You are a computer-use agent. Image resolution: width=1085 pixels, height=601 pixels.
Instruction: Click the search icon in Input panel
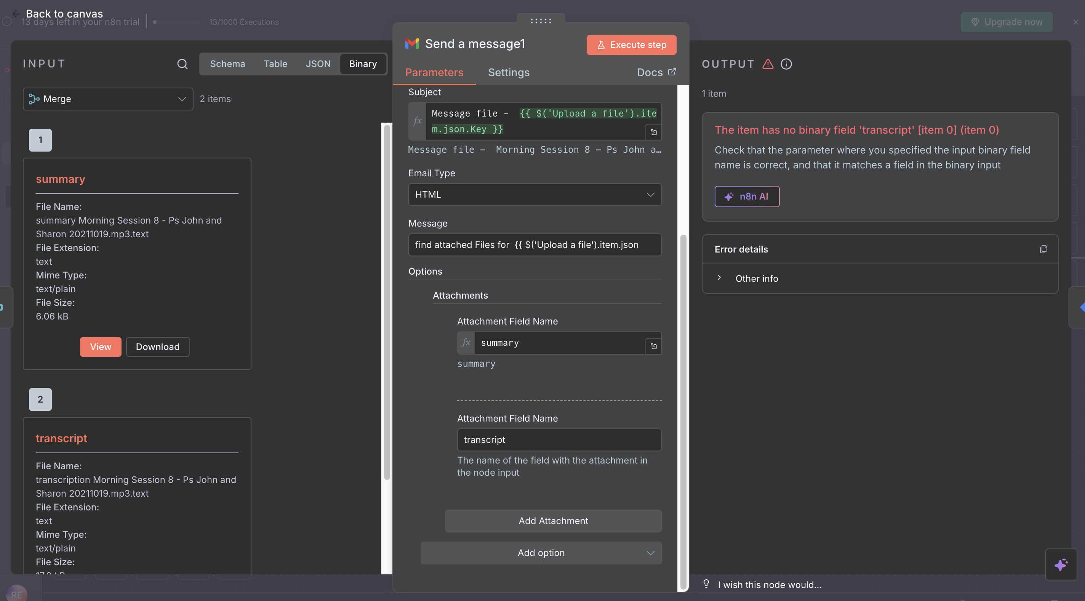[x=182, y=64]
